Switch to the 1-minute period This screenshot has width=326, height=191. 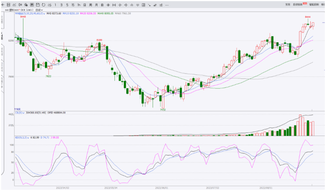[x=55, y=5]
